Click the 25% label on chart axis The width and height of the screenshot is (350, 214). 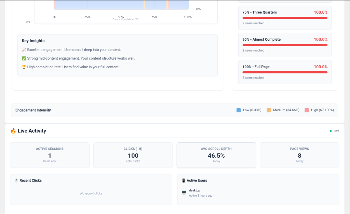pos(87,17)
